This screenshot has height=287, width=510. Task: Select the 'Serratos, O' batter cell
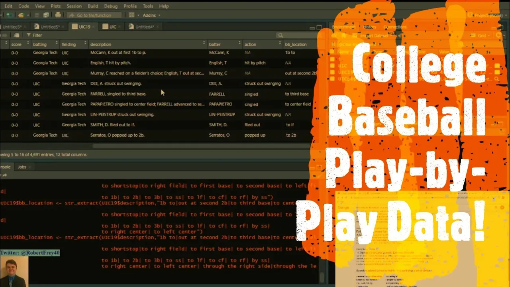(x=219, y=135)
